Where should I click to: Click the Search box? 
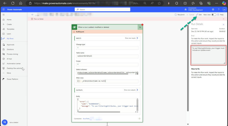[102, 10]
